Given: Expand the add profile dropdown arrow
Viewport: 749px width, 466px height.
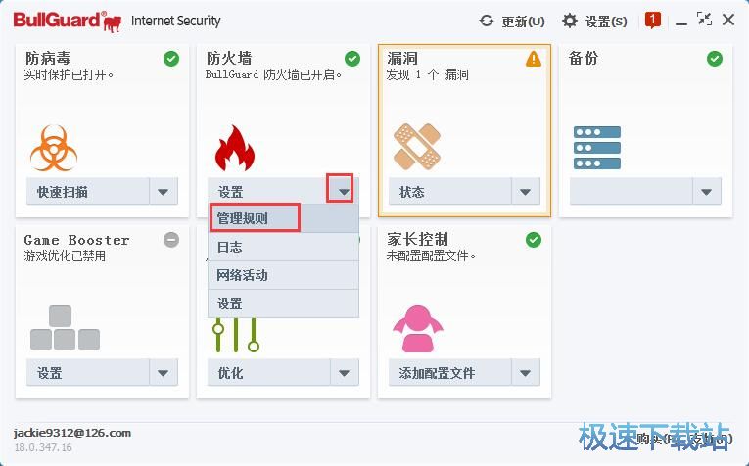Looking at the screenshot, I should (526, 373).
